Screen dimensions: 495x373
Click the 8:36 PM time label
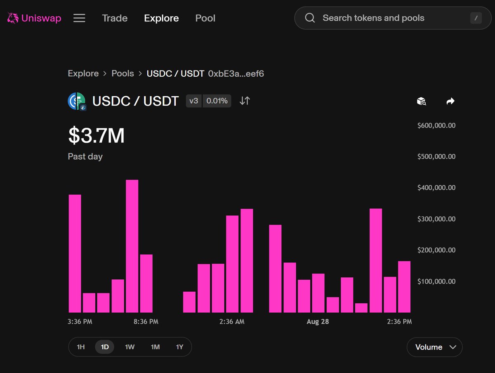pyautogui.click(x=146, y=321)
